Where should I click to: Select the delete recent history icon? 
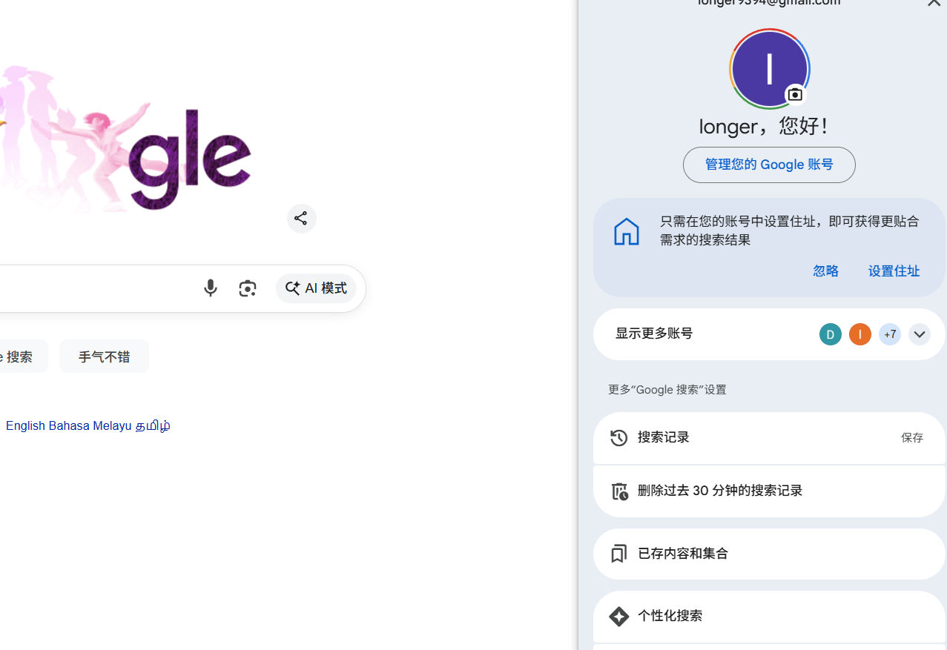coord(618,491)
